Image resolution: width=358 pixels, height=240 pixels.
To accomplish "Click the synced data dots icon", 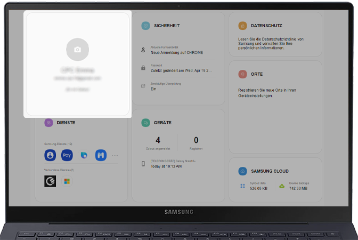I will click(242, 186).
